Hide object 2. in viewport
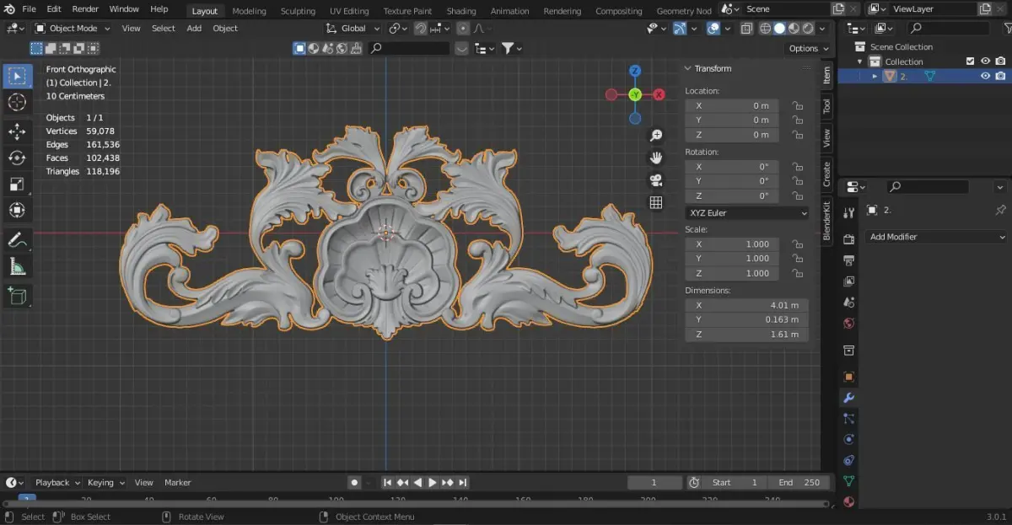Image resolution: width=1012 pixels, height=525 pixels. click(985, 76)
